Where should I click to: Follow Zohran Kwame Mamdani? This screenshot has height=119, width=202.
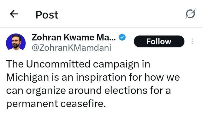159,41
